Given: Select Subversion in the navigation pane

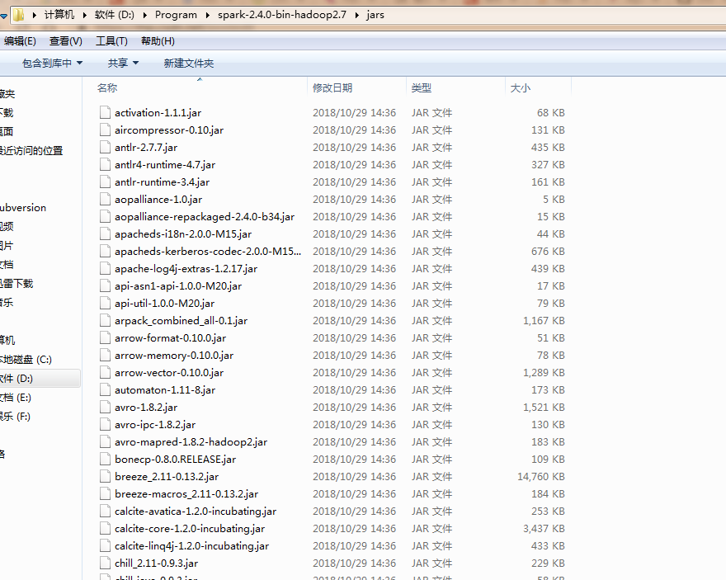Looking at the screenshot, I should [23, 208].
